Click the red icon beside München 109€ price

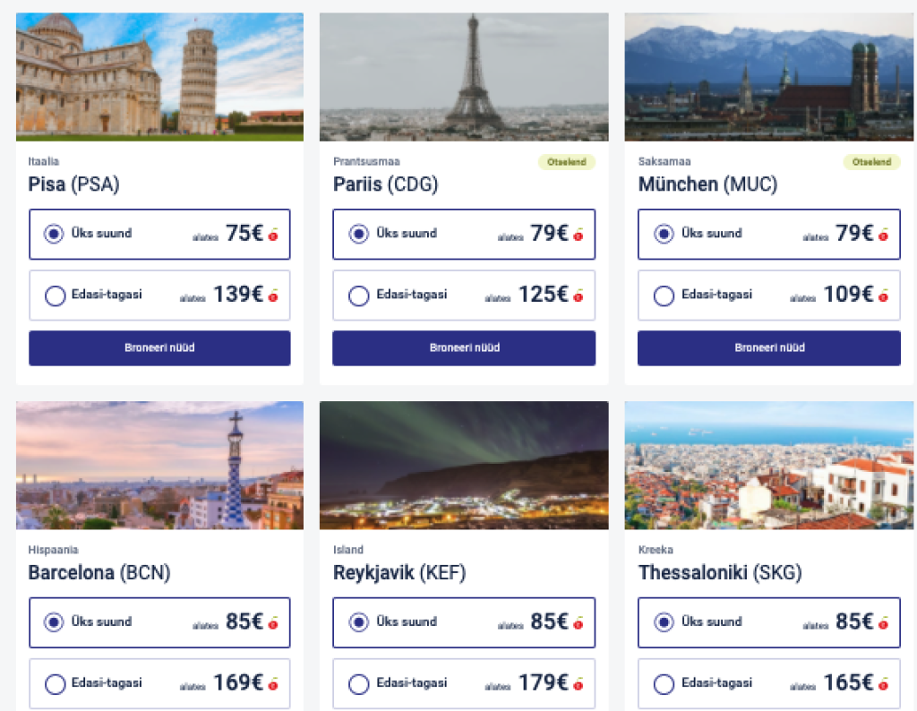[x=883, y=296]
